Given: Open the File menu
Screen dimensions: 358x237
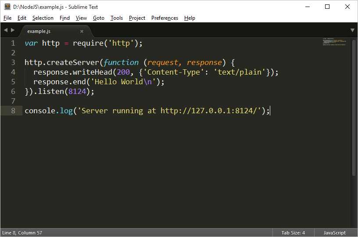Looking at the screenshot, I should pos(7,18).
